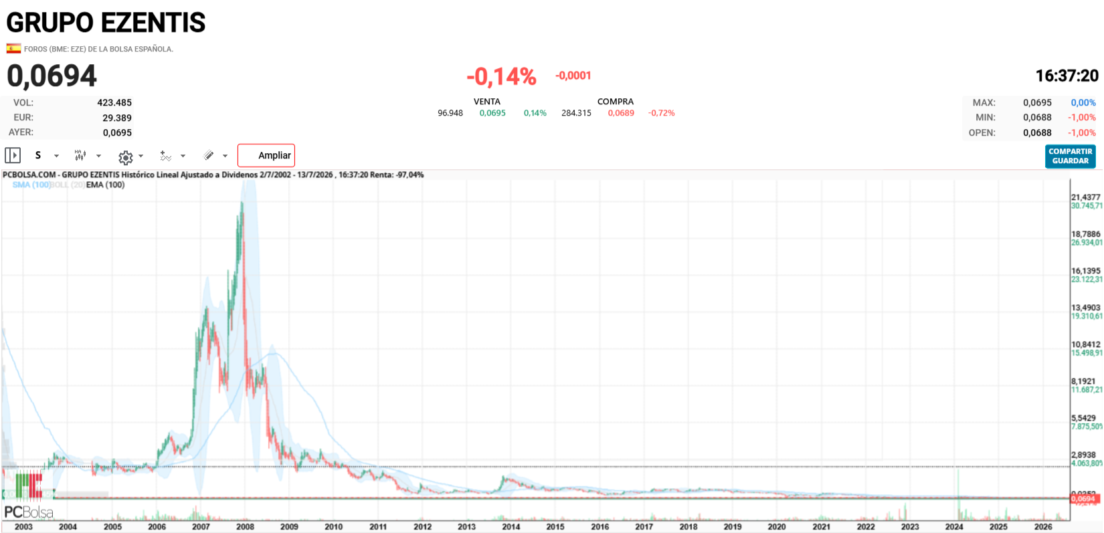
Task: Open the HA candlestick chart type icon
Action: pos(80,155)
